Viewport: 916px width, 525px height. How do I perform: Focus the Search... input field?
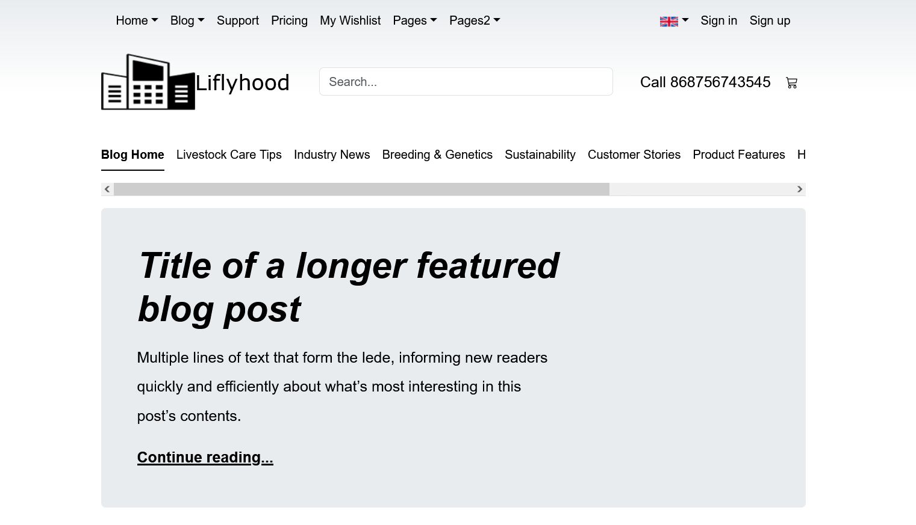click(466, 82)
